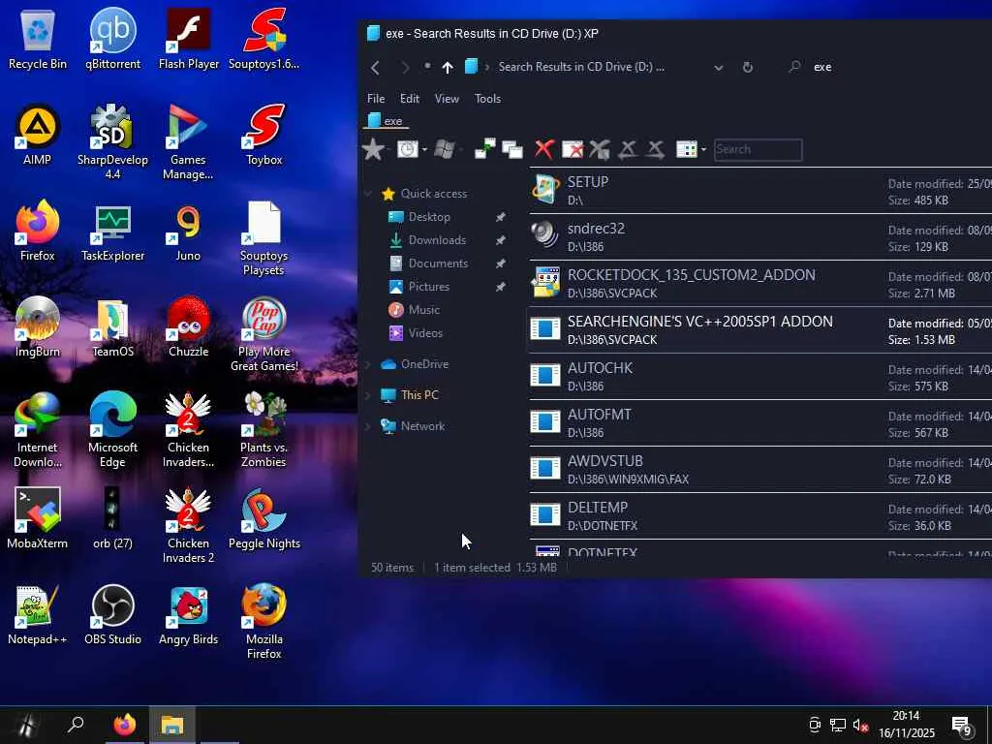
Task: Click the close-left tabs icon
Action: (628, 149)
